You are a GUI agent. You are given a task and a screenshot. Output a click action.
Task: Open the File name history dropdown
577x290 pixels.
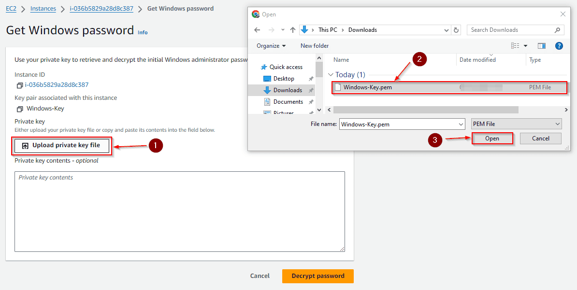(461, 124)
